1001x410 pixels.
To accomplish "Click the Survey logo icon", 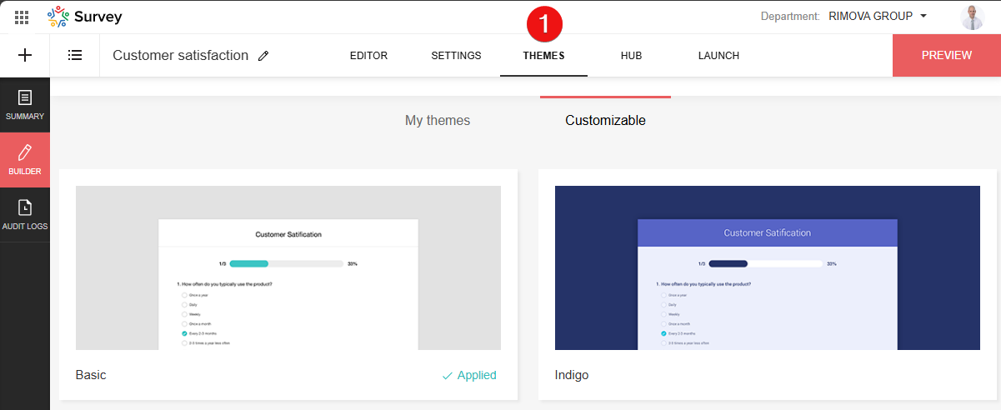I will (58, 17).
